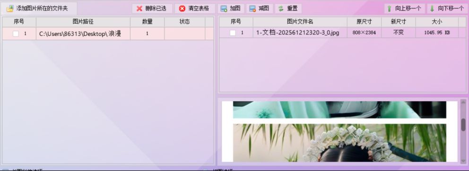Check the image file row 1 checkbox

pyautogui.click(x=233, y=33)
